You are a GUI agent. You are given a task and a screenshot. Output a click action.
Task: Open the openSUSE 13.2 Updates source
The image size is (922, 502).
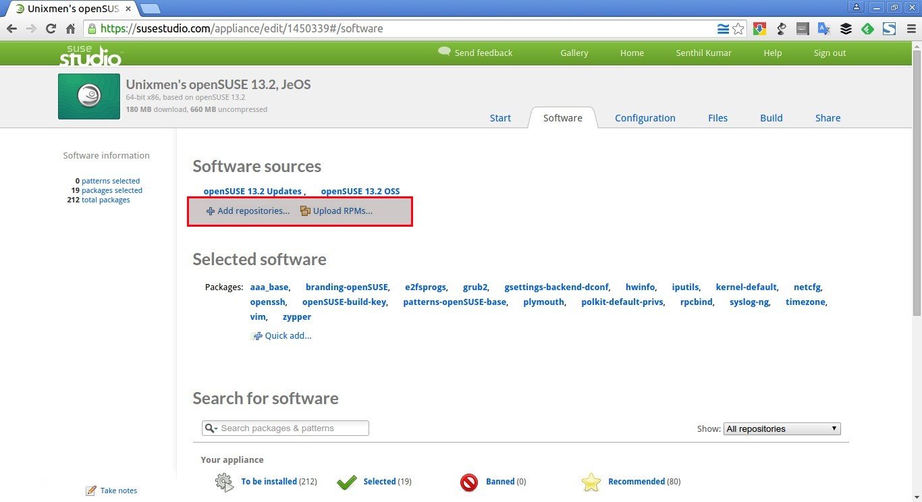[x=252, y=191]
